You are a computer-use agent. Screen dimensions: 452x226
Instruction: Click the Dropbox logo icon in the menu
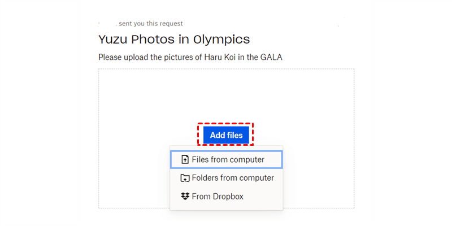(x=185, y=197)
